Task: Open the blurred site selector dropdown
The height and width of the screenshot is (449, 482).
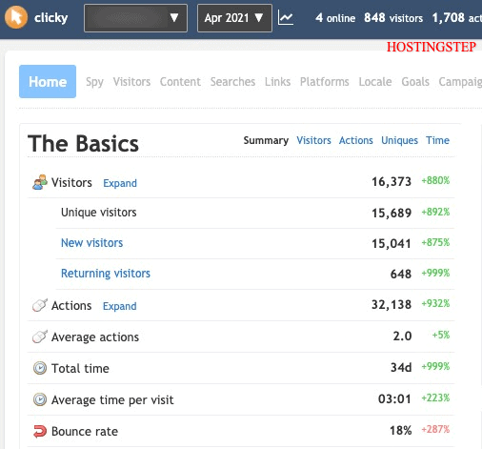Action: point(135,18)
